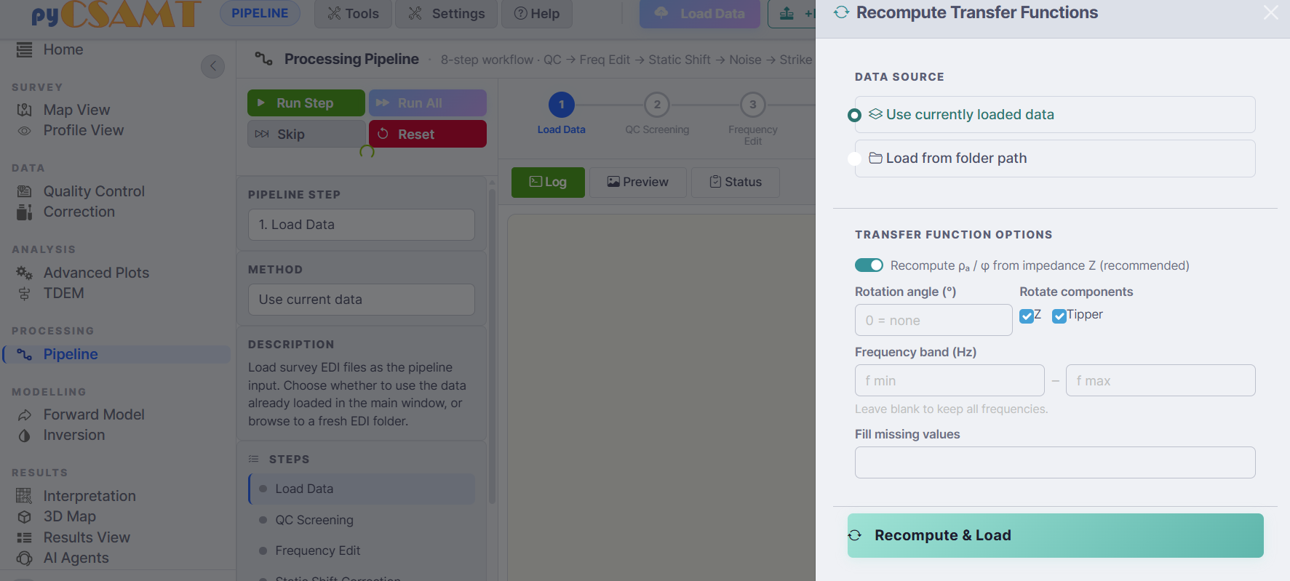Uncheck the Z rotate component checkbox
This screenshot has width=1290, height=581.
coord(1026,316)
